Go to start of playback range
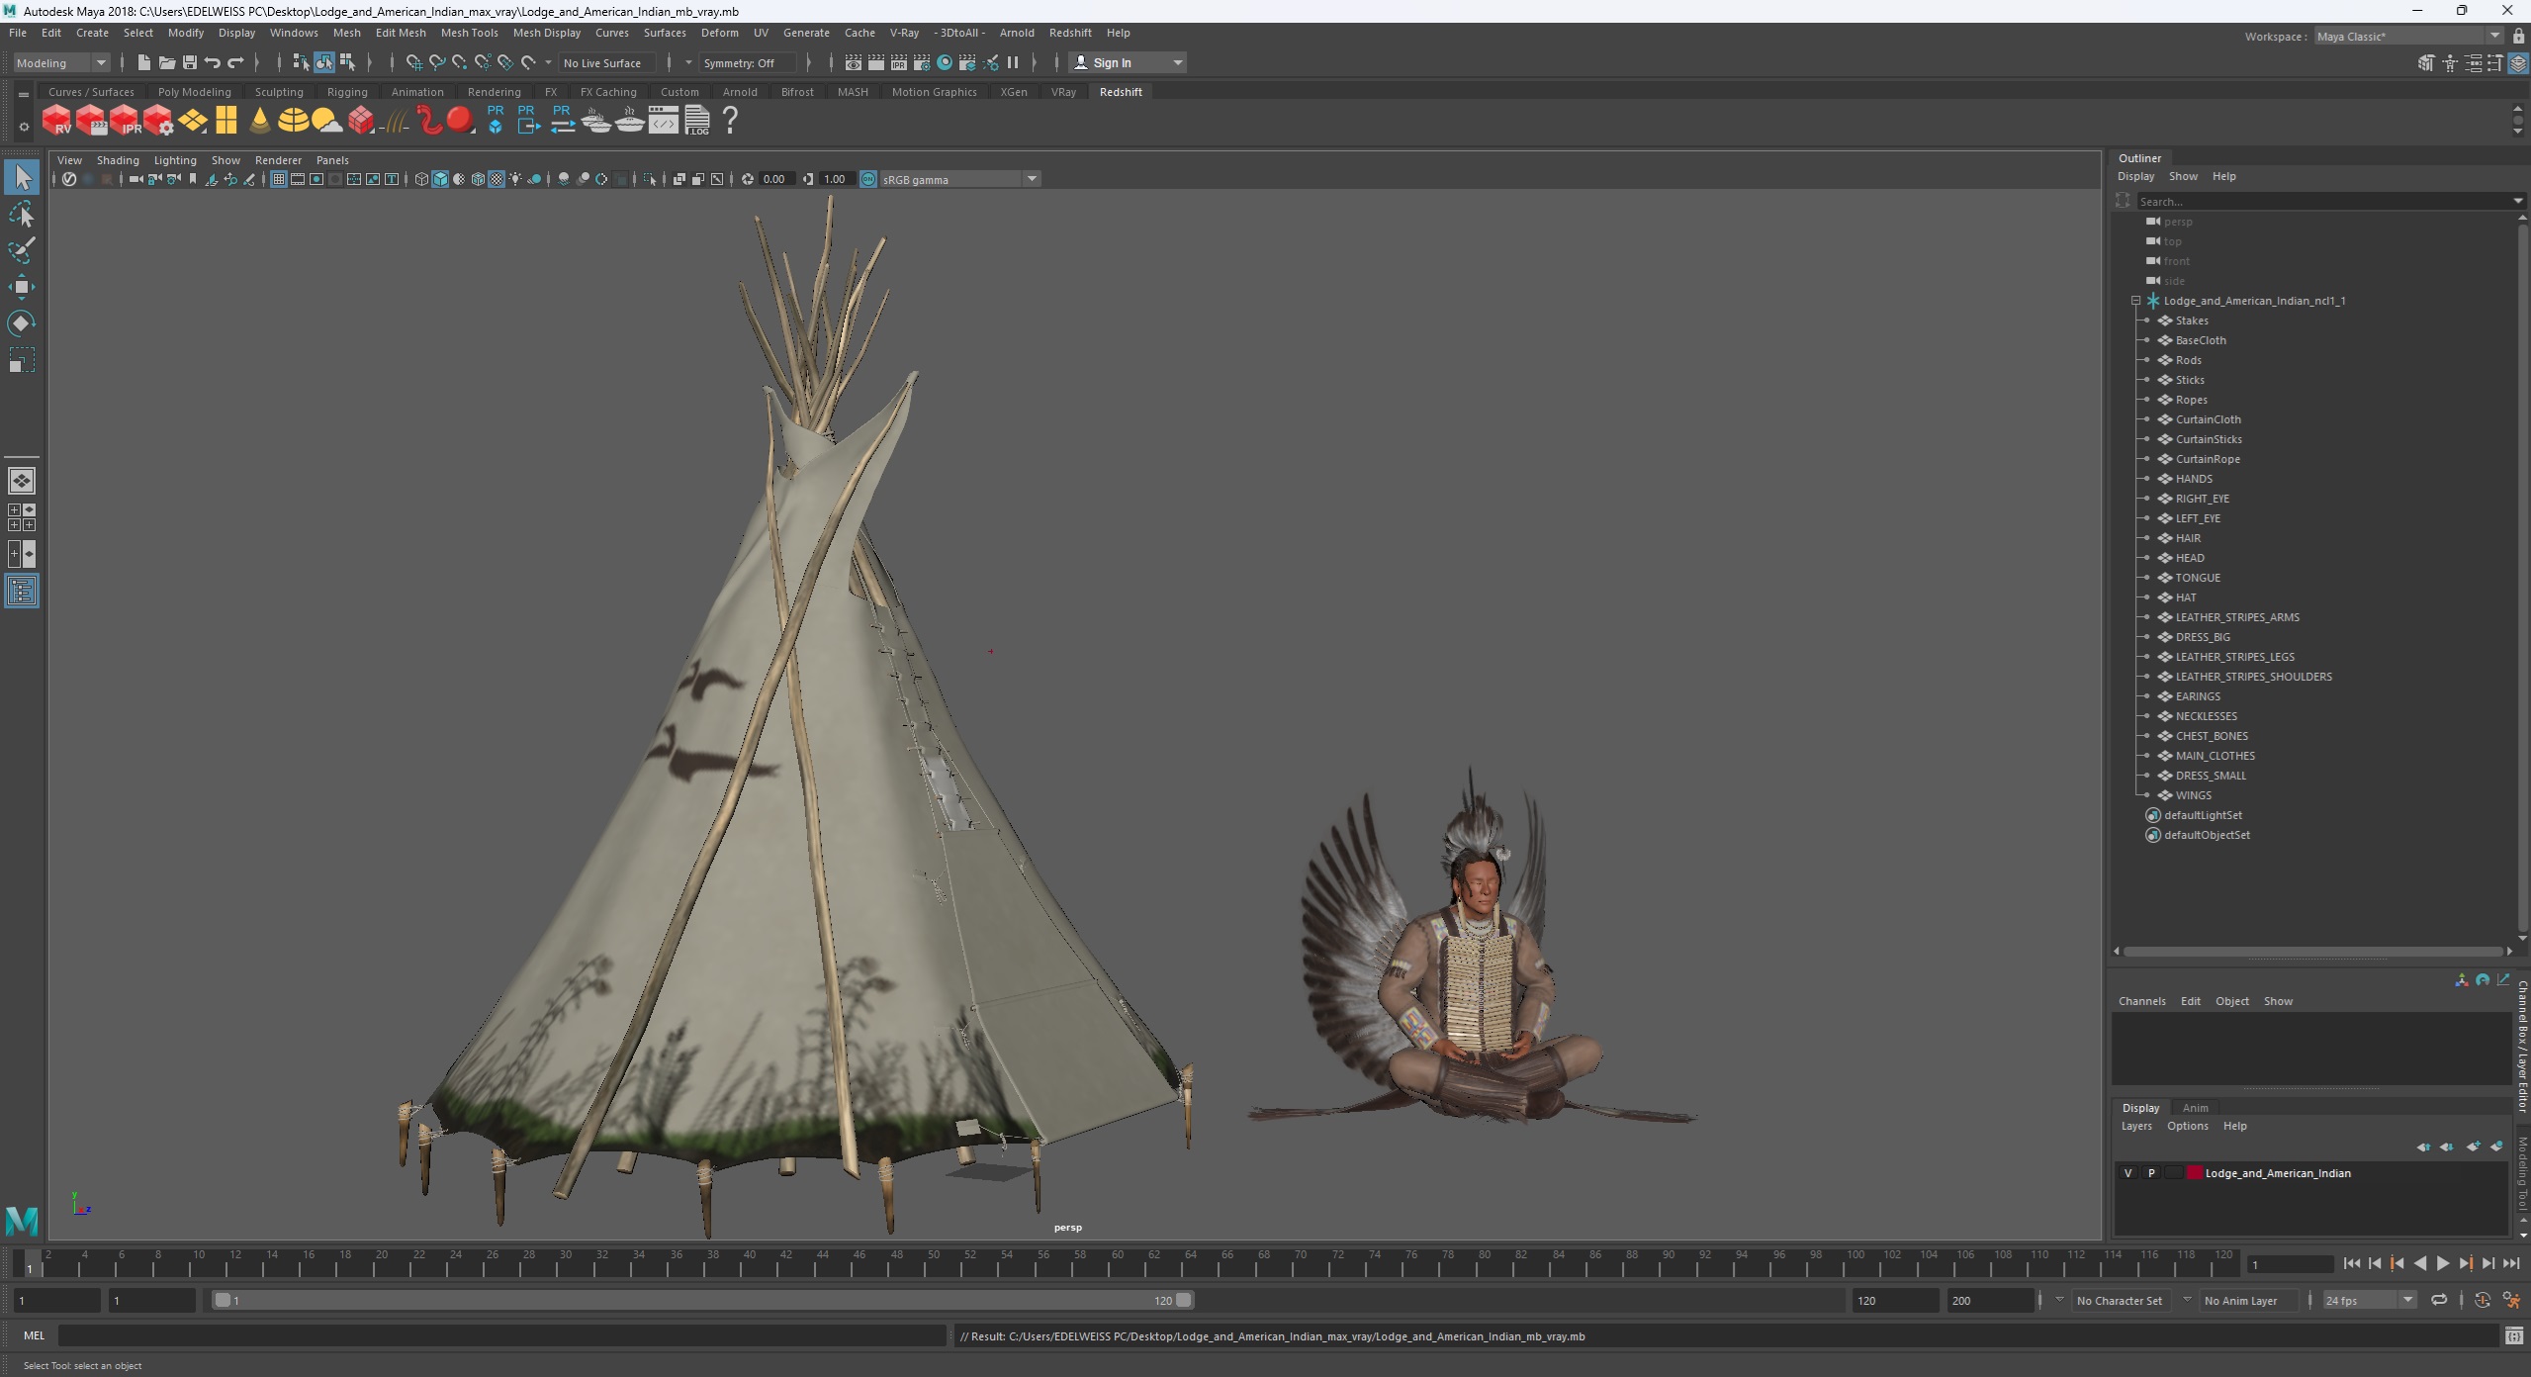 [2352, 1263]
